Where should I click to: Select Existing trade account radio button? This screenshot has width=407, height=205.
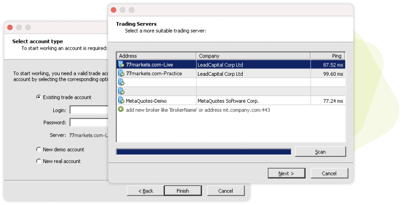pyautogui.click(x=38, y=97)
